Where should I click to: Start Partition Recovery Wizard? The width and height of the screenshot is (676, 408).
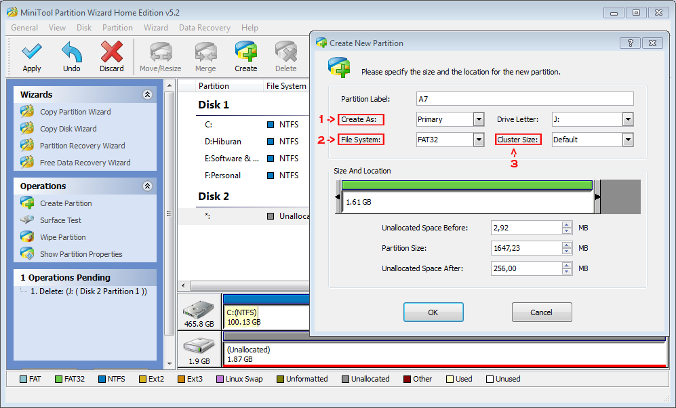tap(82, 146)
